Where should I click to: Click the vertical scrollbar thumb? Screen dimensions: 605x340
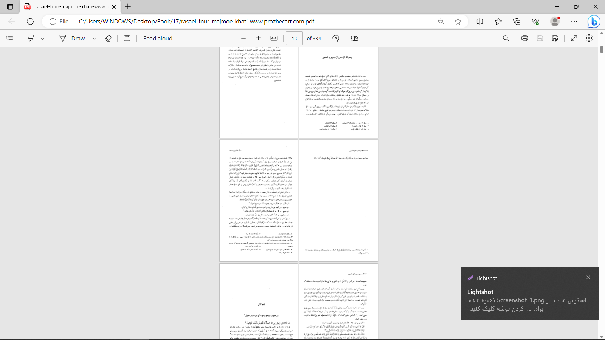pyautogui.click(x=602, y=49)
